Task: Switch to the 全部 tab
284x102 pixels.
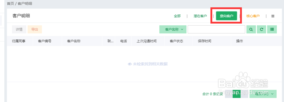Action: coord(177,16)
